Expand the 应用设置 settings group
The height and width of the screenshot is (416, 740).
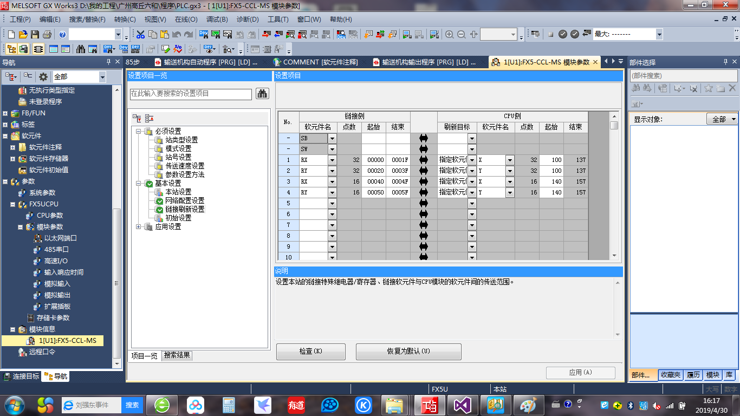point(139,226)
